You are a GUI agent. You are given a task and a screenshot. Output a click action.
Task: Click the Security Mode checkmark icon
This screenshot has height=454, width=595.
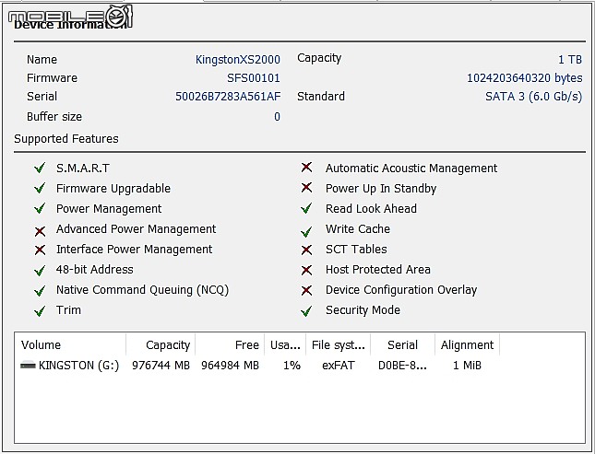click(306, 311)
